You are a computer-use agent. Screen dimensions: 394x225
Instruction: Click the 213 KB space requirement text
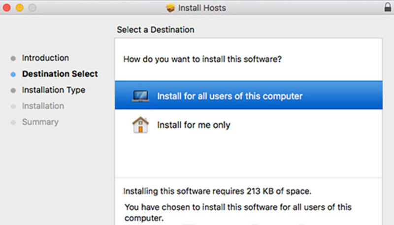pos(217,191)
